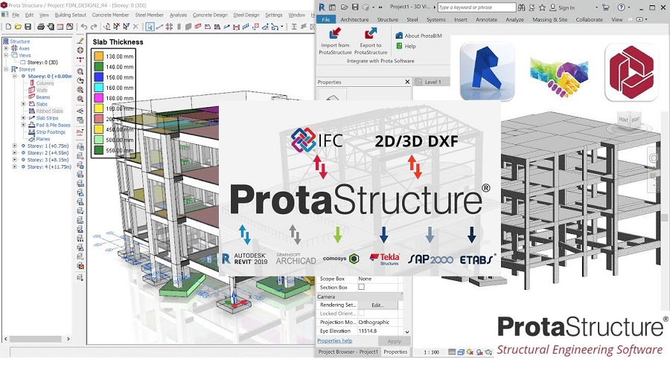This screenshot has height=376, width=670.
Task: Collapse the Views tree node
Action: (6, 55)
